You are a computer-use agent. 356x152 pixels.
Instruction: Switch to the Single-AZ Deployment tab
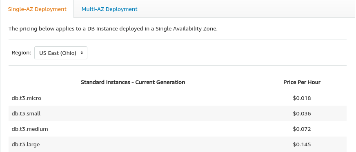(x=37, y=9)
